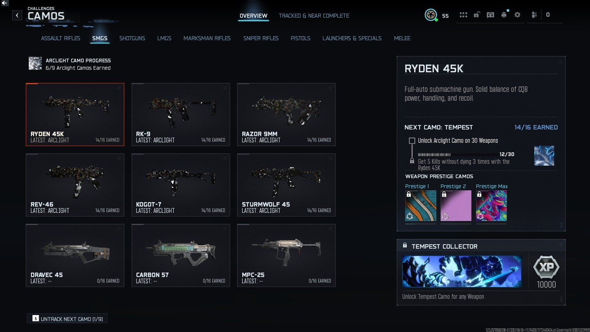
Task: Toggle Unlock Arclight Camo on 30 Weapons checkbox
Action: pos(412,141)
